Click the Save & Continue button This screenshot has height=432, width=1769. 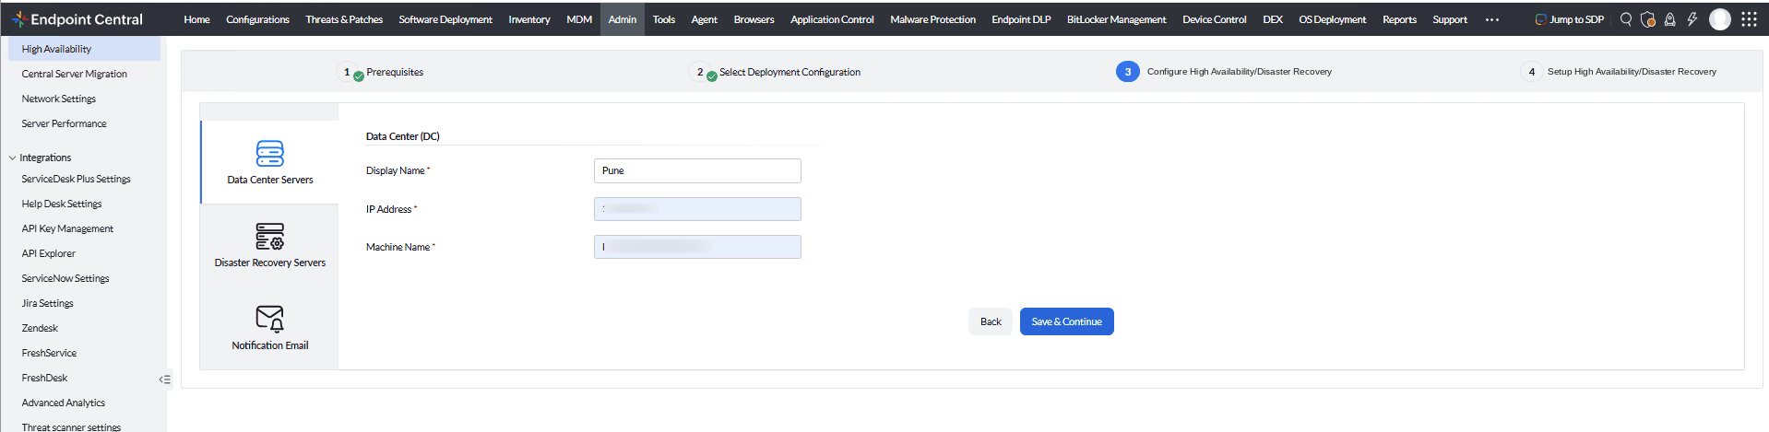coord(1066,321)
